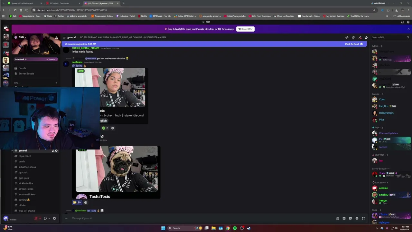
Task: Open the emoji picker in message bar
Action: coord(357,218)
